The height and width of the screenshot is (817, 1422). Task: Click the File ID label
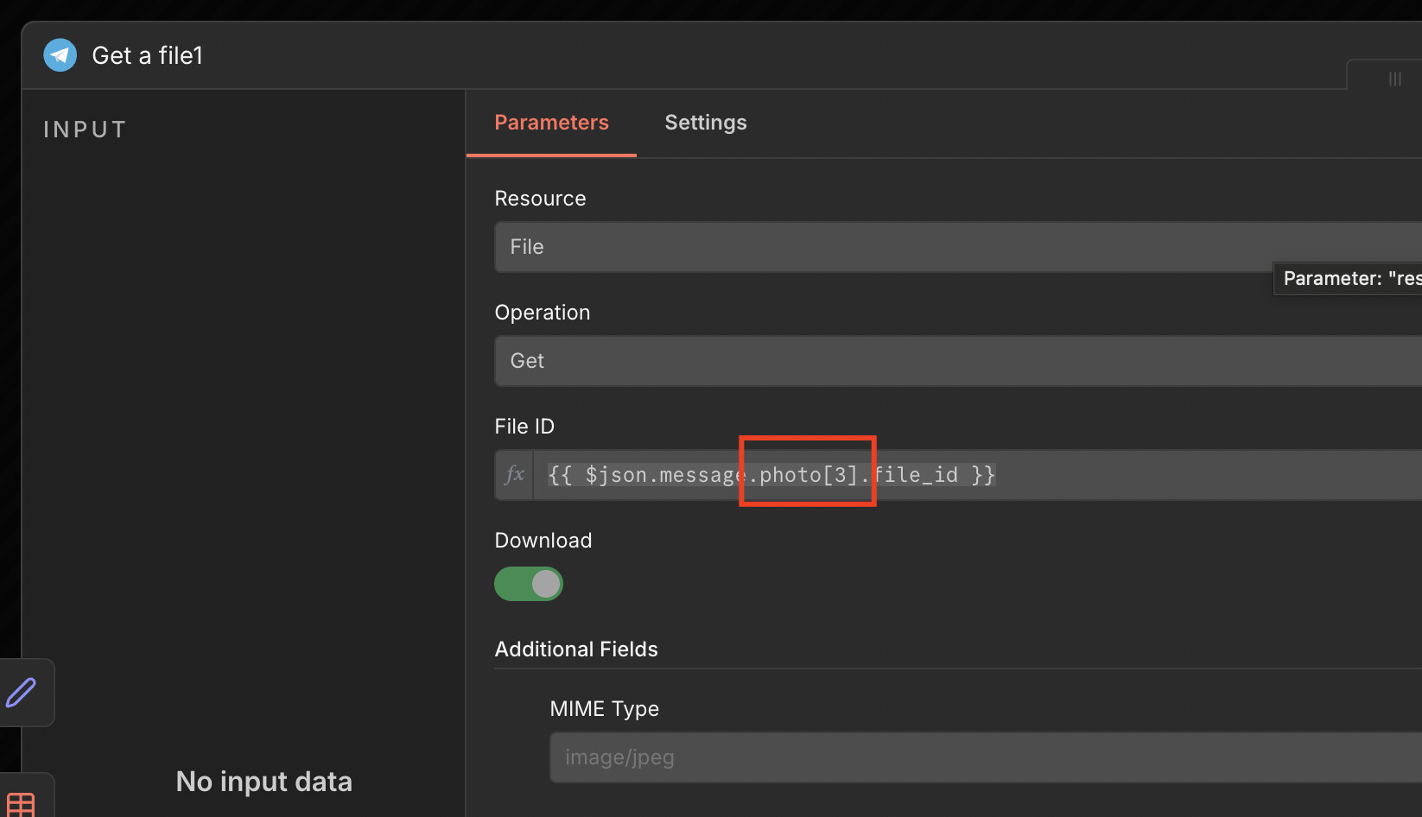(x=524, y=427)
